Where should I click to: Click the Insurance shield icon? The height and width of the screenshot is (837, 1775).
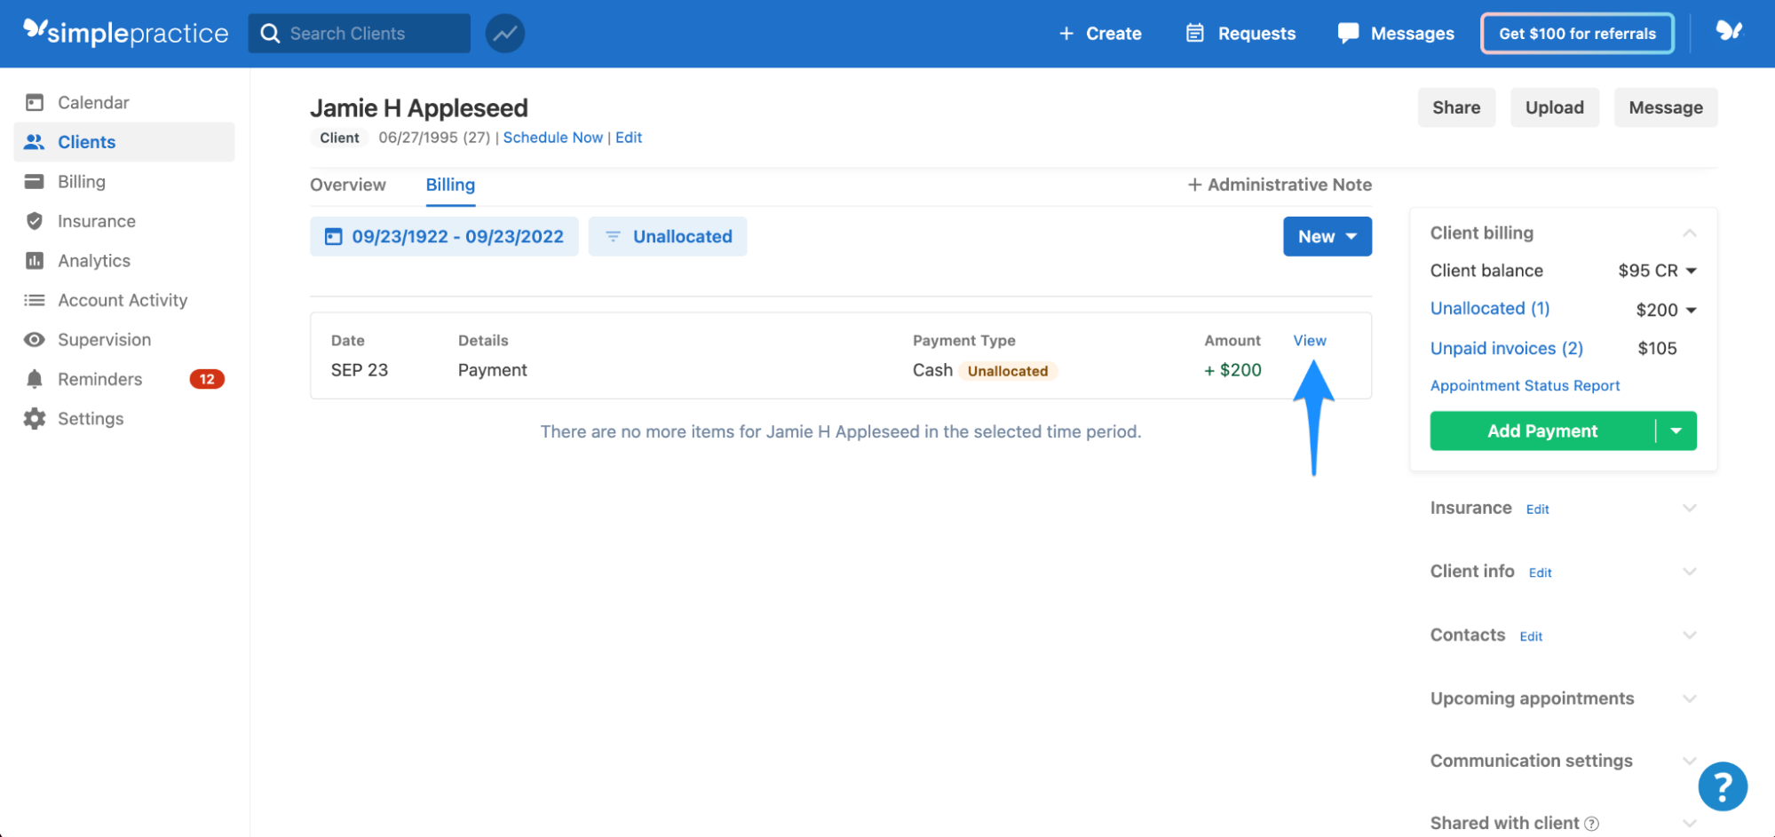[x=34, y=220]
